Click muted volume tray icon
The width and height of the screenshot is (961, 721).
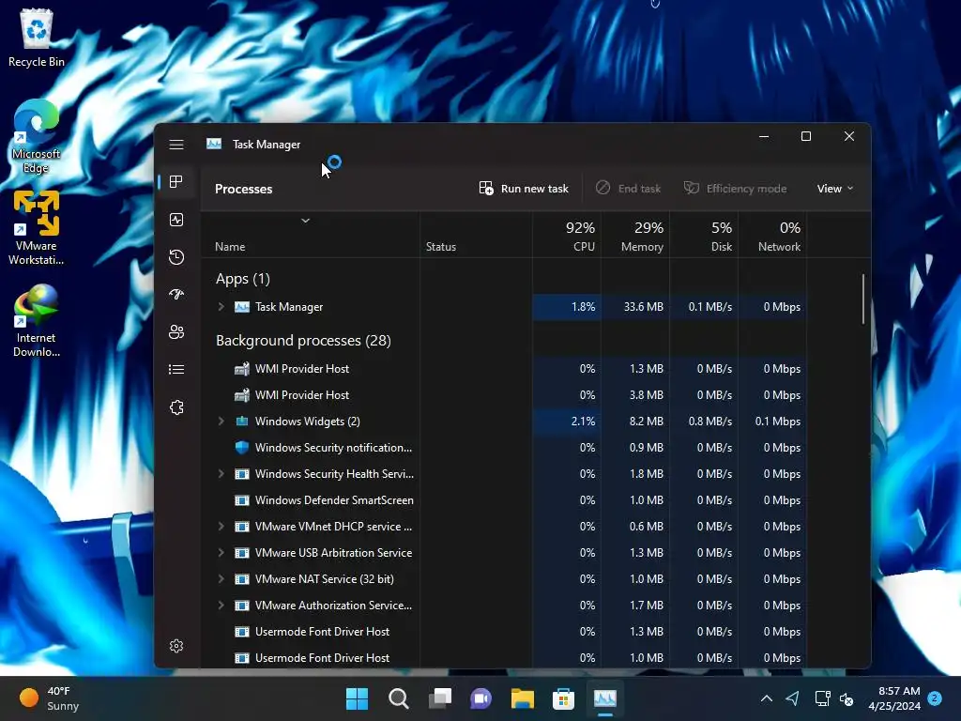click(847, 698)
